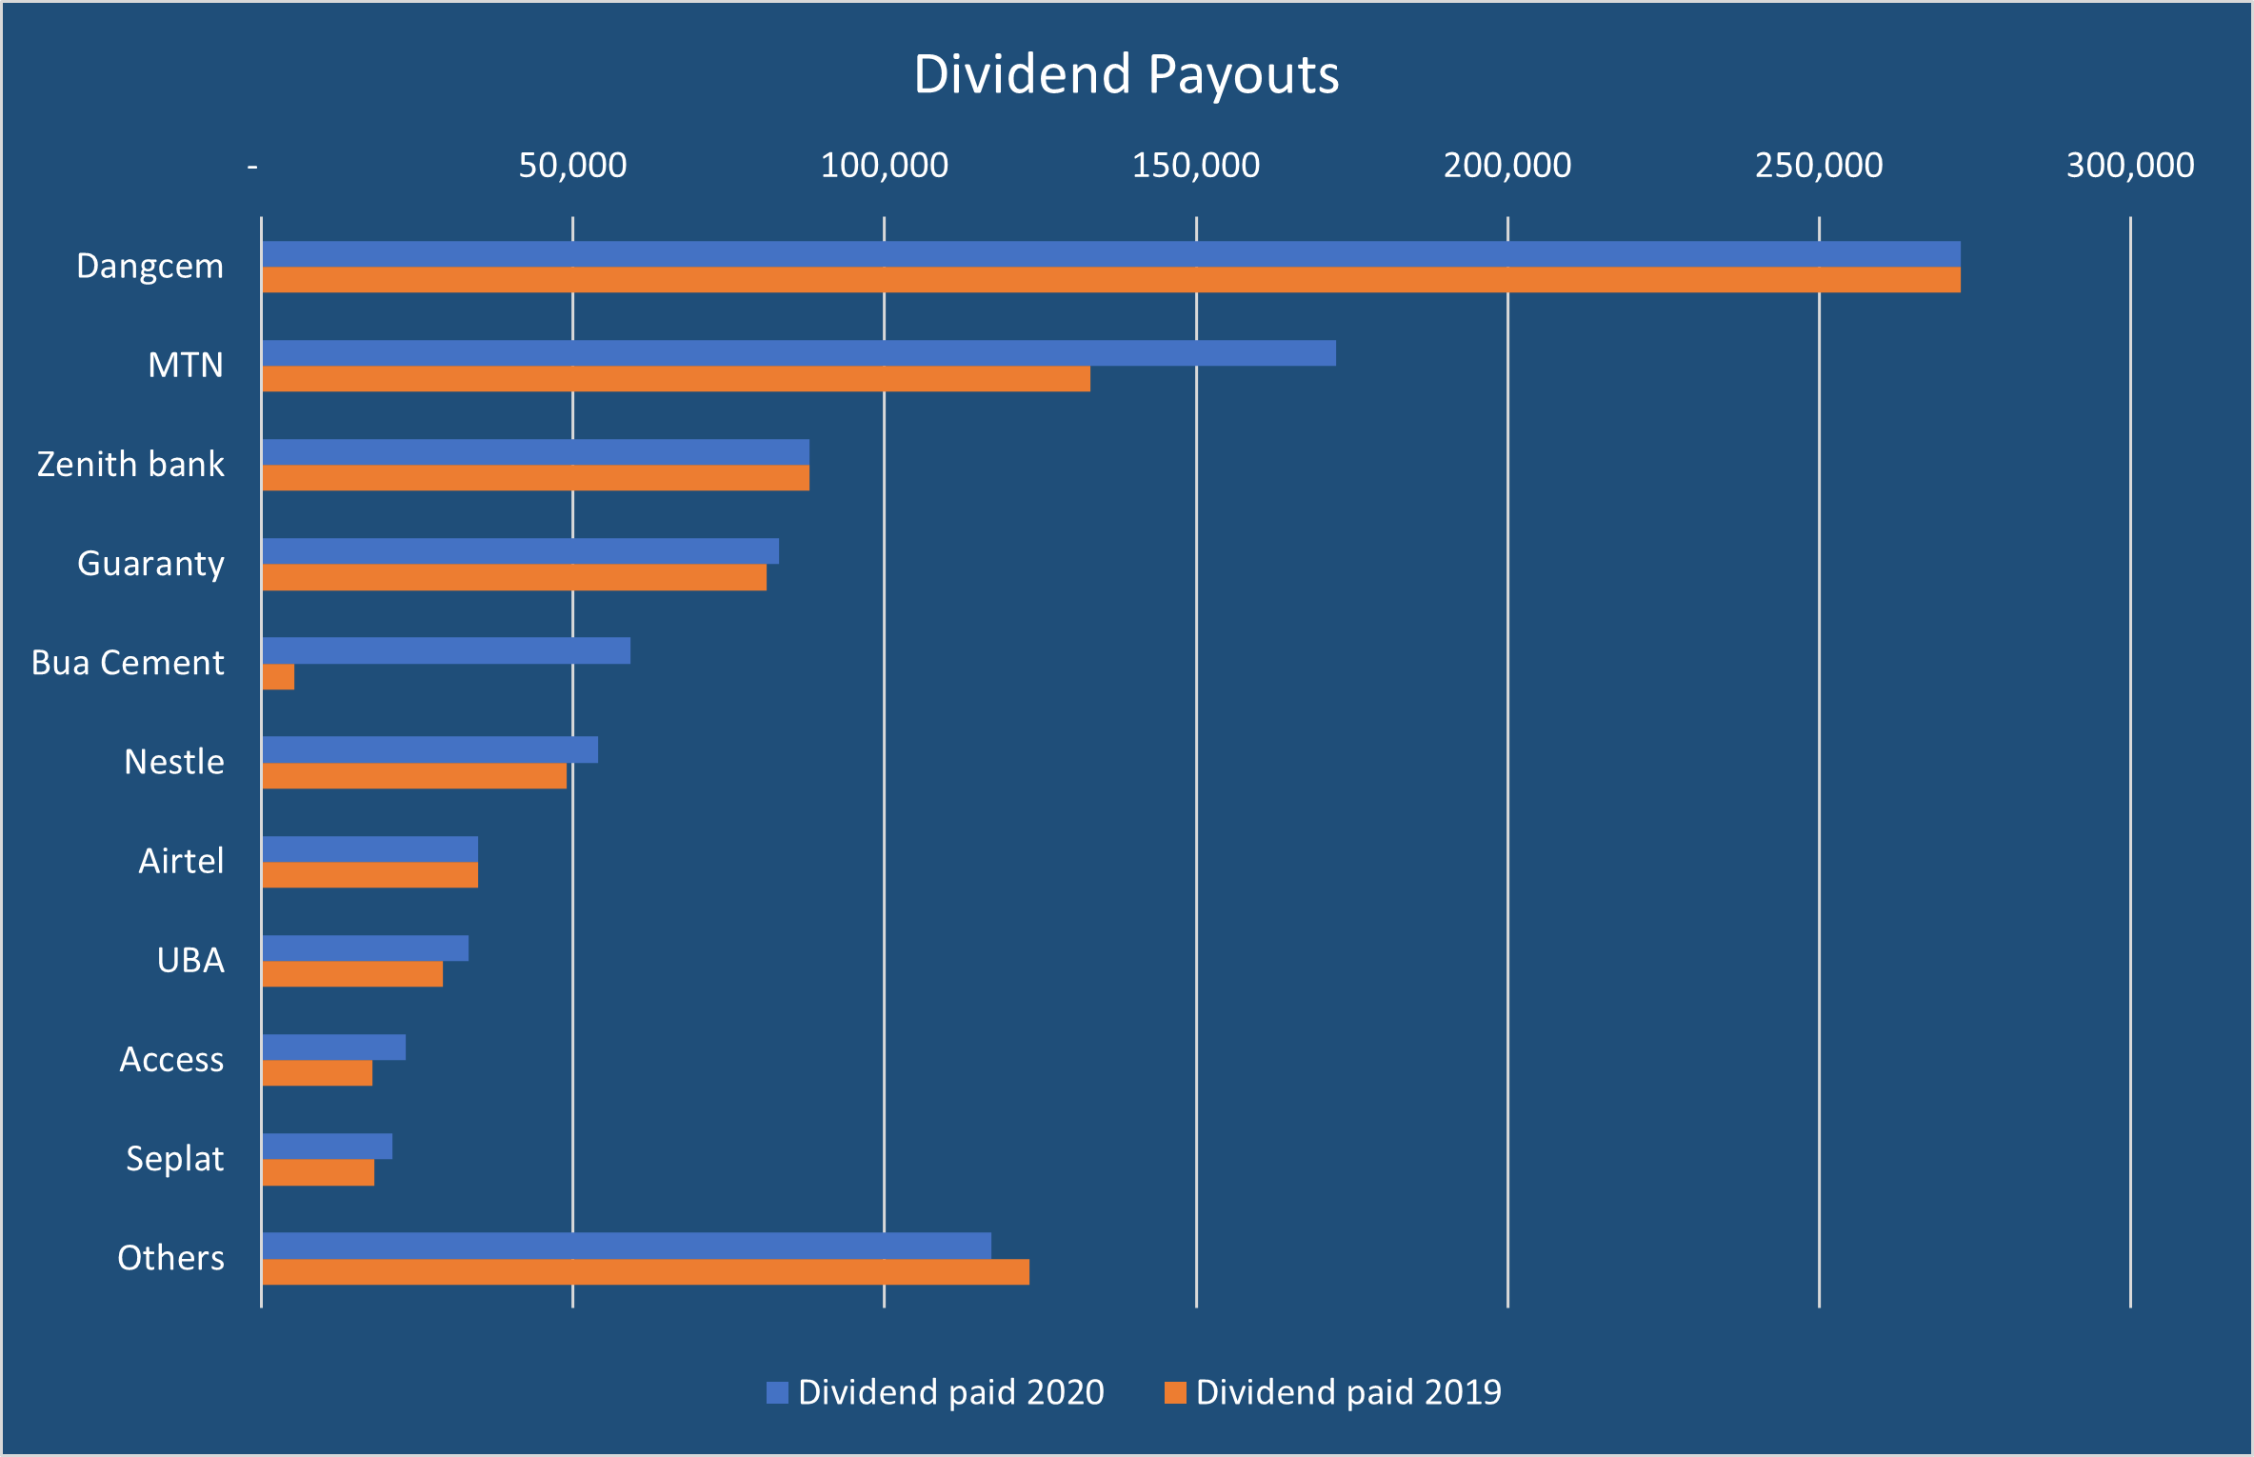
Task: Select the MTN orange 2019 bar
Action: [676, 379]
